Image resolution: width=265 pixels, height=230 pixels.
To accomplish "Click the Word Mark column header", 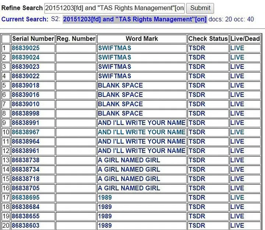I will tap(142, 39).
